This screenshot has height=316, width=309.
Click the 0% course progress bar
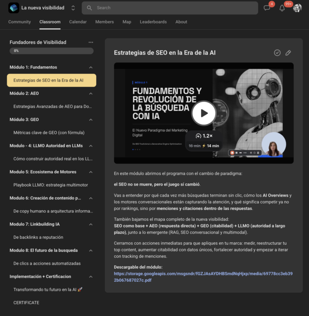(52, 51)
